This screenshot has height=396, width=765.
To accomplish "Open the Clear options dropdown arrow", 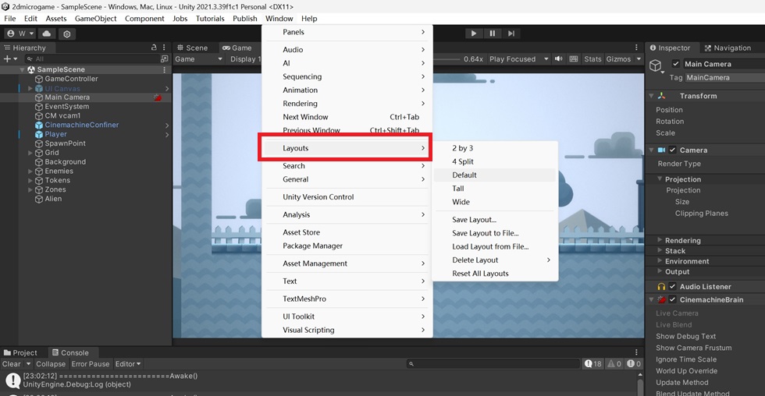I will click(x=28, y=364).
